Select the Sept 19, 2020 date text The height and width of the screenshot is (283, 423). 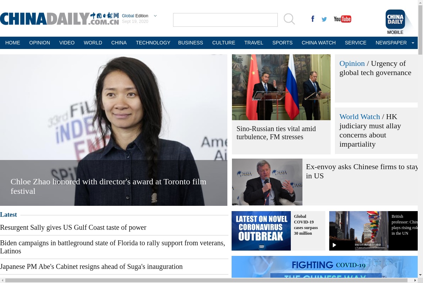[x=135, y=21]
